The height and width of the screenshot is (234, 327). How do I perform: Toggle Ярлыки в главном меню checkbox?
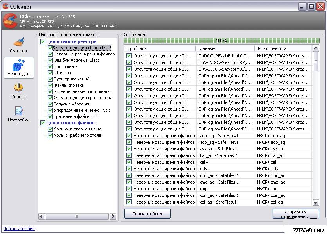click(x=50, y=129)
